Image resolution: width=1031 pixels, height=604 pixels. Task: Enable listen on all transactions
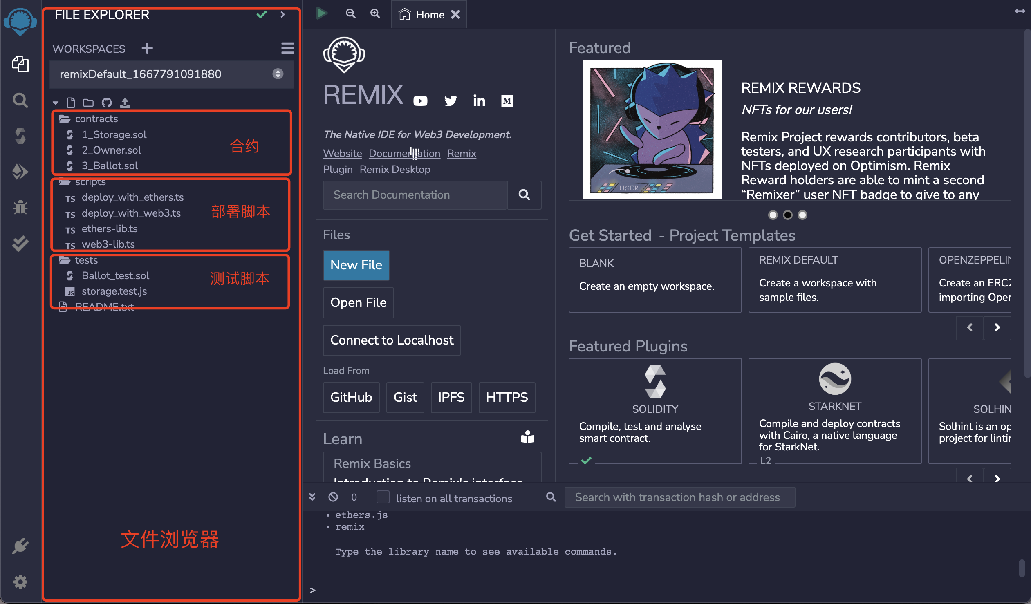tap(383, 497)
